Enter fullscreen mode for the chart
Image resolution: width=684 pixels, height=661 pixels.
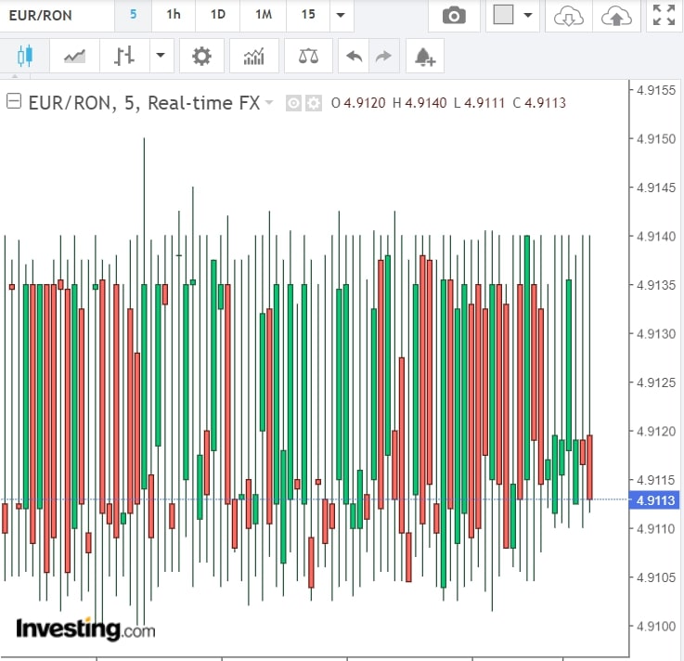(664, 16)
